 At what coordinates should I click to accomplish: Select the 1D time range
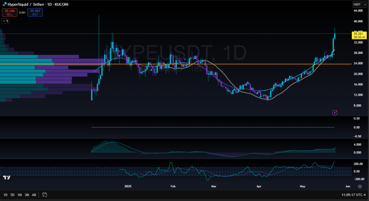5,195
